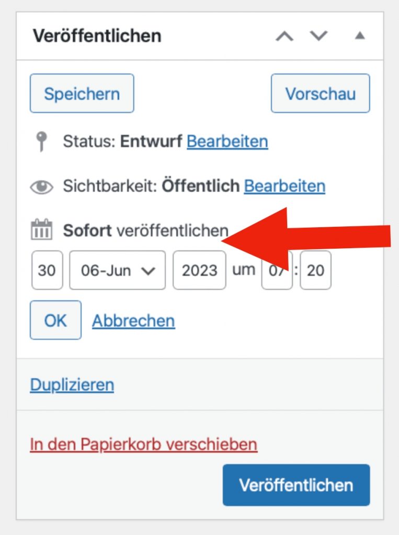Edit status via Bearbeiten link
Screen dimensions: 399x535
pos(227,142)
